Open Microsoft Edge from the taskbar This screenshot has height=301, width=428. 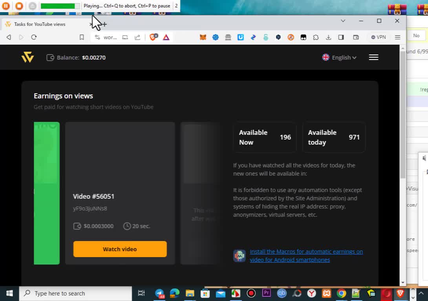[x=175, y=294]
